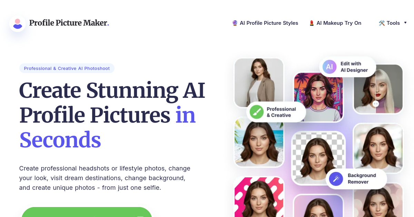
Task: Click the before/after slider handle on blonde photo
Action: click(376, 103)
